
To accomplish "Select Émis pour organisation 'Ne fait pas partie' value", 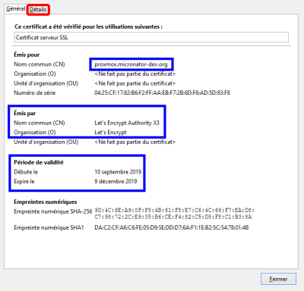I will [x=135, y=74].
